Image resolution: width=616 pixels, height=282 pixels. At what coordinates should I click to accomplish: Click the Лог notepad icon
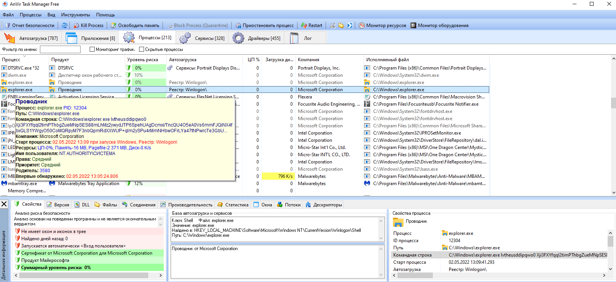294,38
